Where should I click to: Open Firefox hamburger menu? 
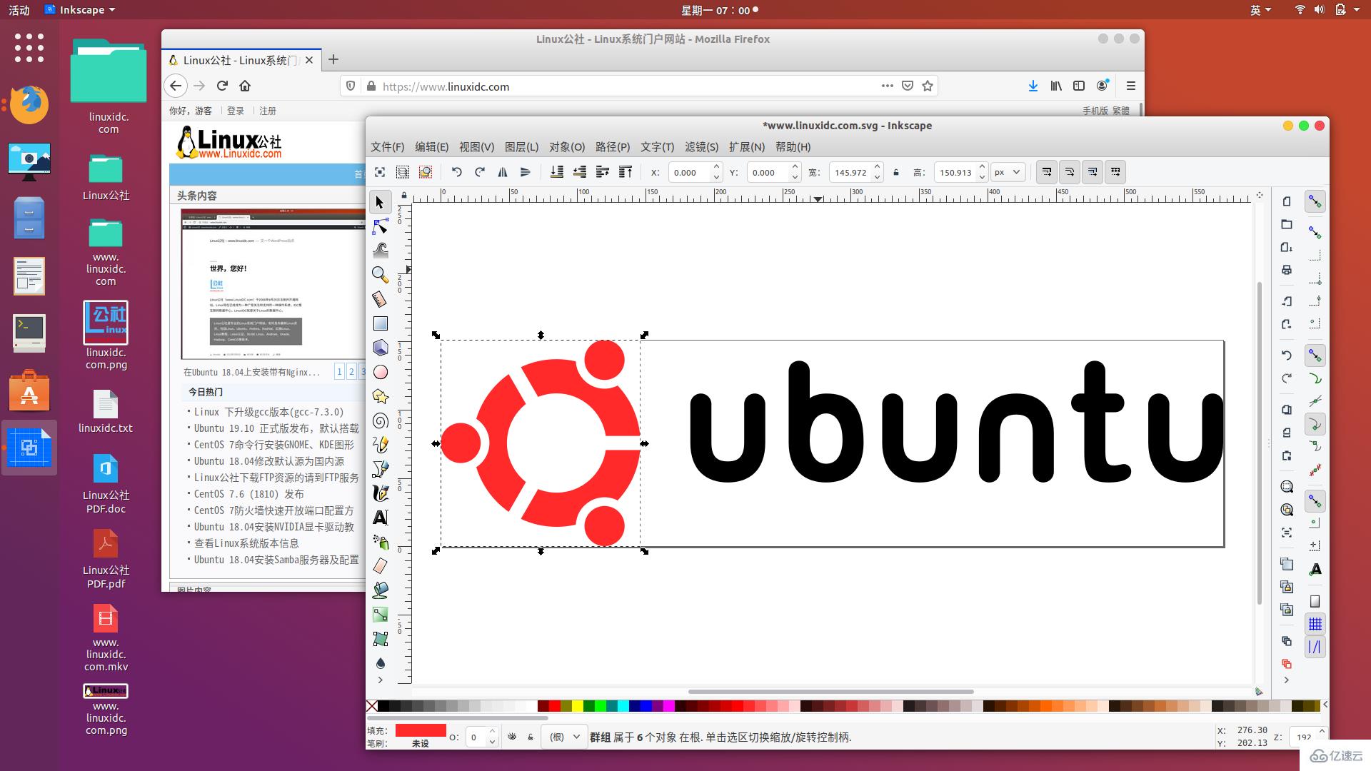1130,86
